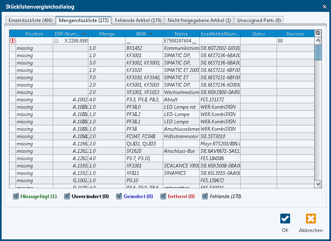Open the Fehlende Artikel (170) tab
Image resolution: width=331 pixels, height=241 pixels.
[x=138, y=20]
